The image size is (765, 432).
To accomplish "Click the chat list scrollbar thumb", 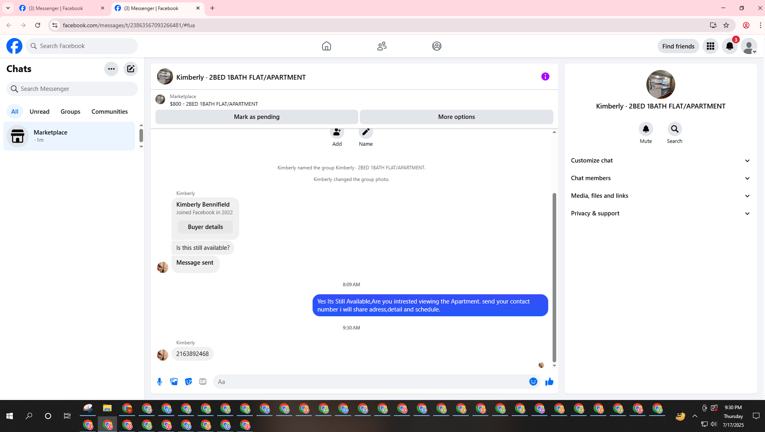I will [141, 136].
